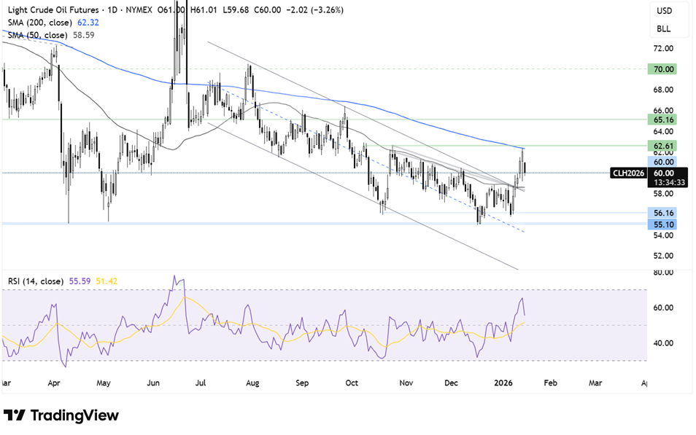696x435 pixels.
Task: Click the green 70.00 price level label
Action: (x=664, y=69)
